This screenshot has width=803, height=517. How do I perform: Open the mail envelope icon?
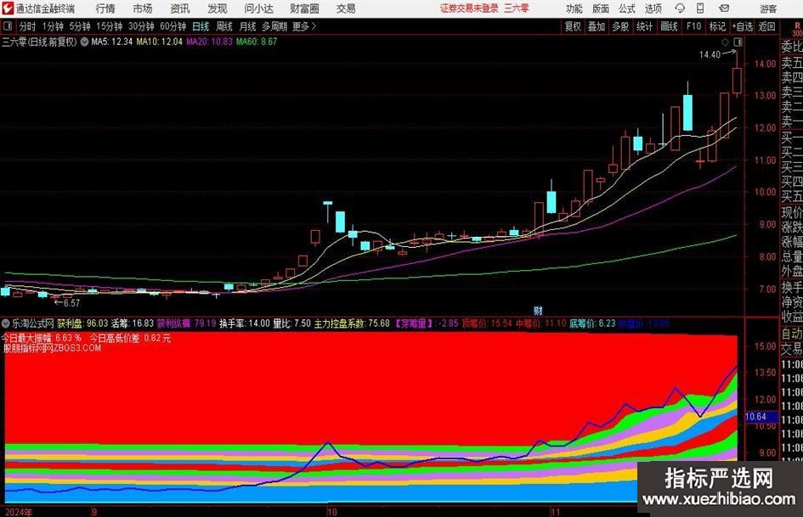tap(724, 8)
